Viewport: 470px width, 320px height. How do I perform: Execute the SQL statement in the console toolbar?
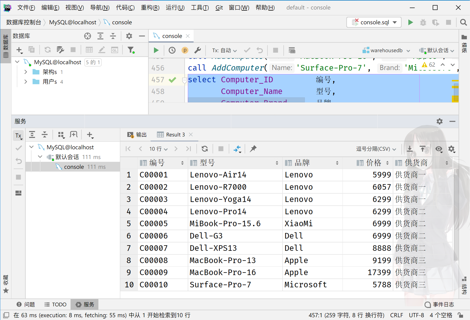156,50
